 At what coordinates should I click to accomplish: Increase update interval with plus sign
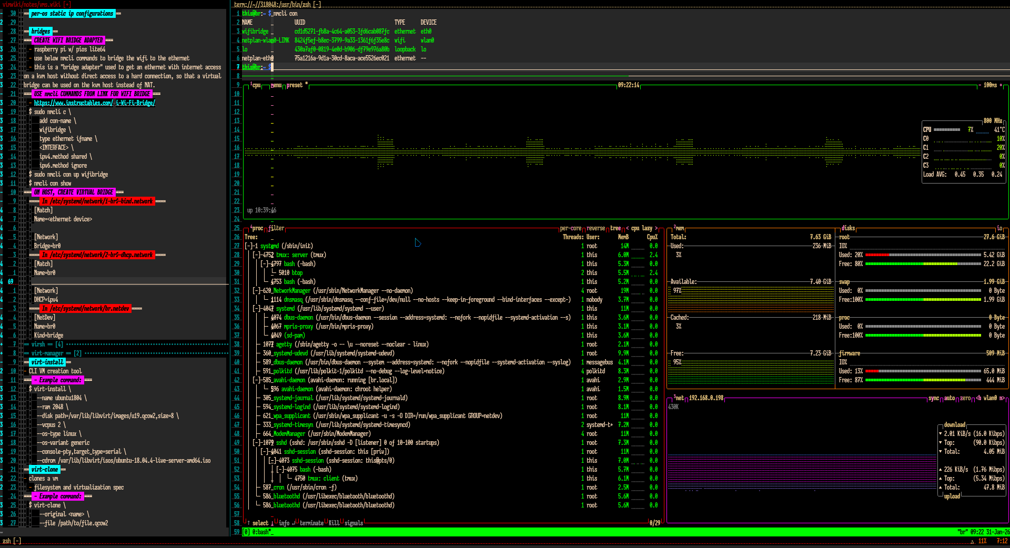tap(1001, 85)
